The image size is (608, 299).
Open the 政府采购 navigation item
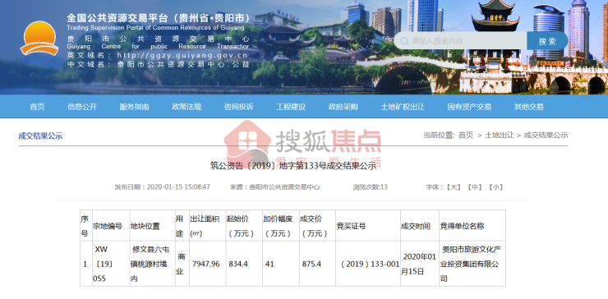click(343, 107)
